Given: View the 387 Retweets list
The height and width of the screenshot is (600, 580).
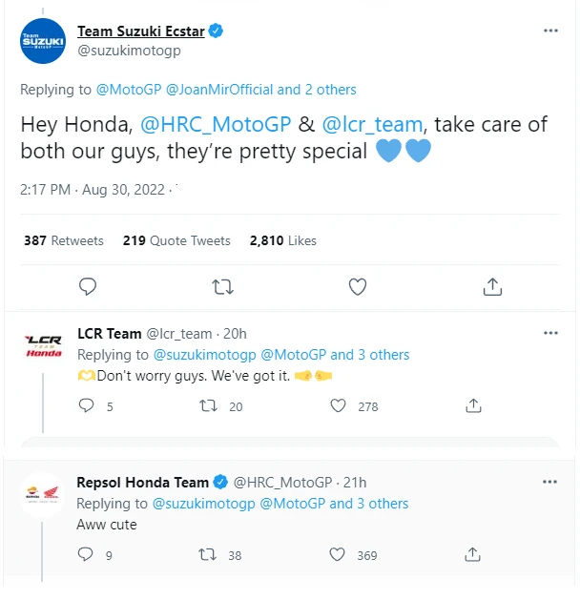Looking at the screenshot, I should 64,240.
